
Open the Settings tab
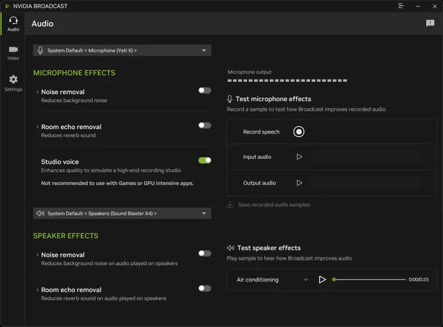(13, 83)
